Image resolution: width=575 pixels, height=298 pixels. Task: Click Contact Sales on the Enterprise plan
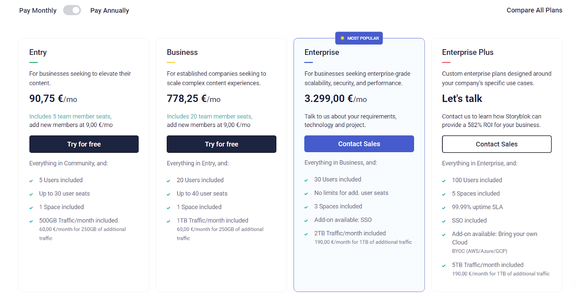point(359,143)
